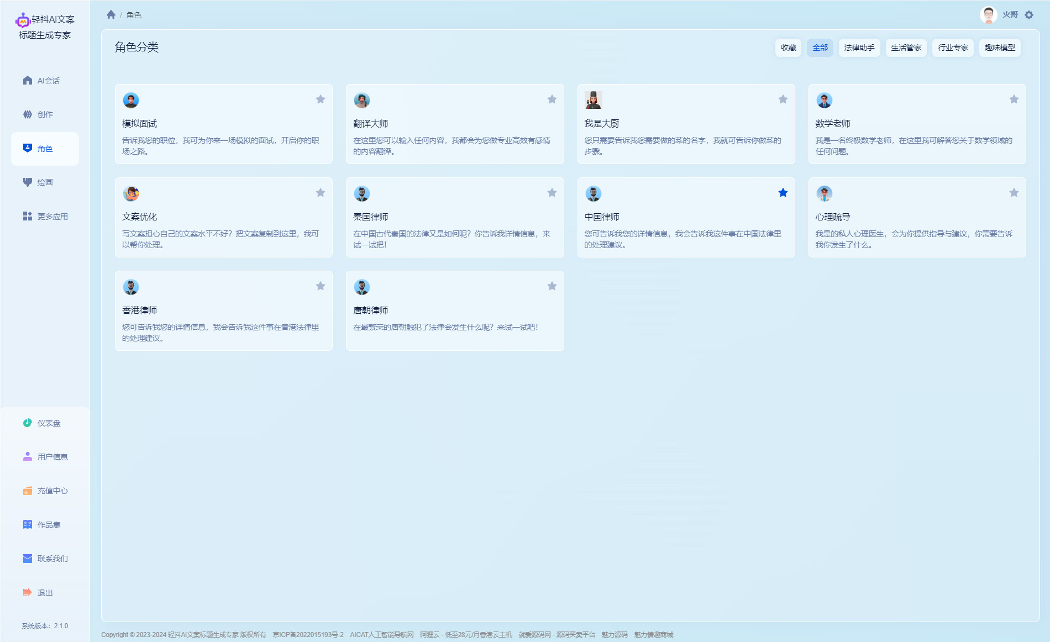Open AICAT人工智能导航网 footer link
Viewport: 1050px width, 642px height.
point(381,635)
